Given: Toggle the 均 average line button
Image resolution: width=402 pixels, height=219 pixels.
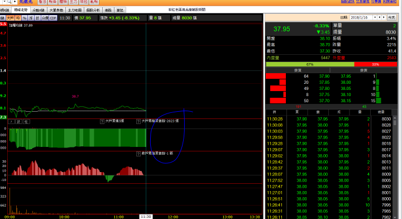Looking at the screenshot, I should [x=18, y=18].
